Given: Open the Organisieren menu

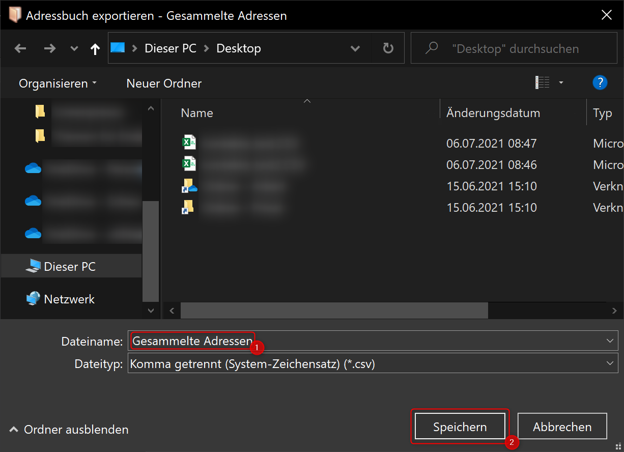Looking at the screenshot, I should pos(58,83).
